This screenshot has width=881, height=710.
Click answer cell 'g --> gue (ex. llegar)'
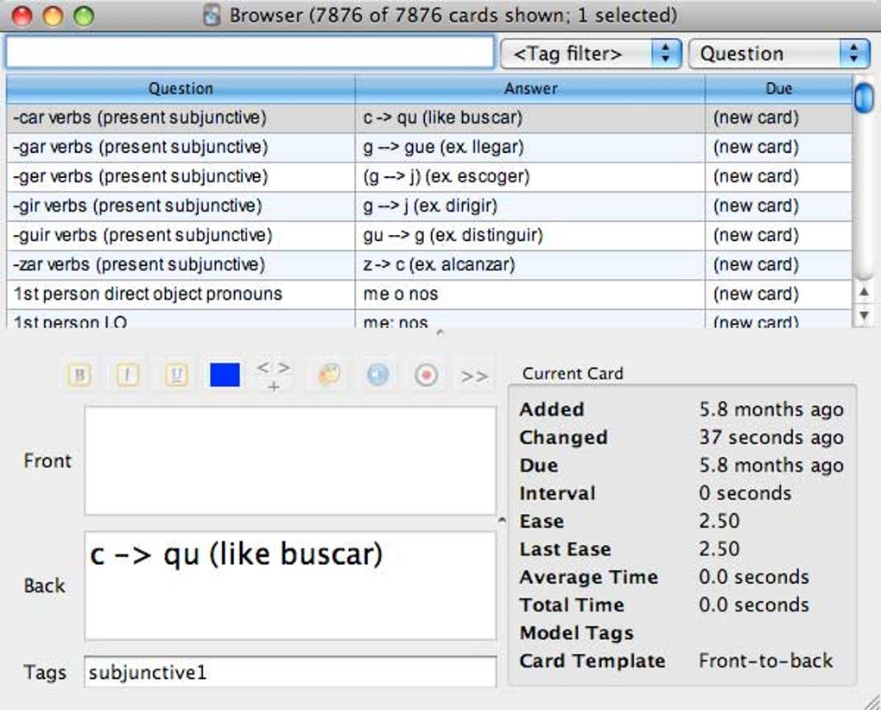coord(529,147)
